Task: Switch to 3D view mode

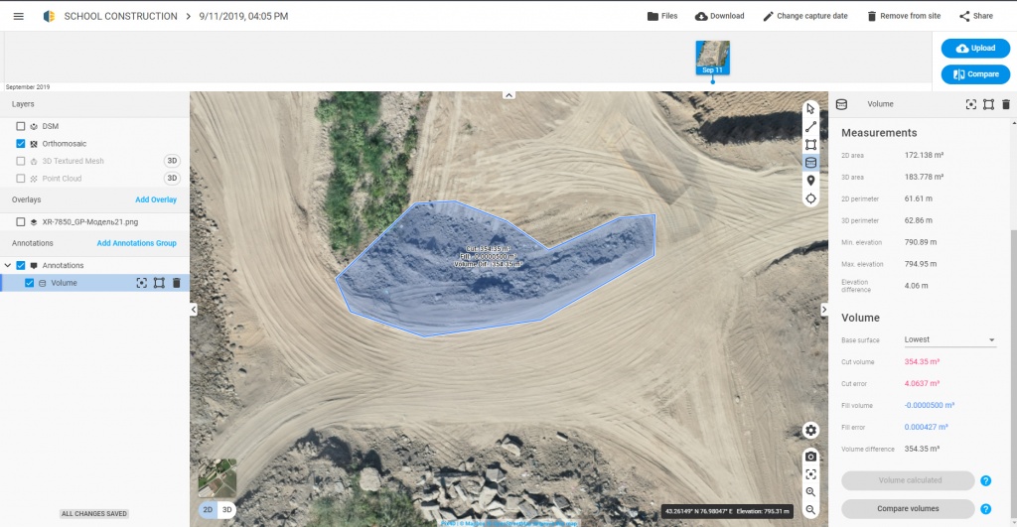Action: tap(226, 510)
